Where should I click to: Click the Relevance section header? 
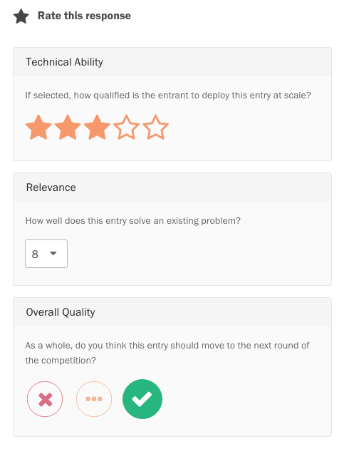[x=172, y=187]
